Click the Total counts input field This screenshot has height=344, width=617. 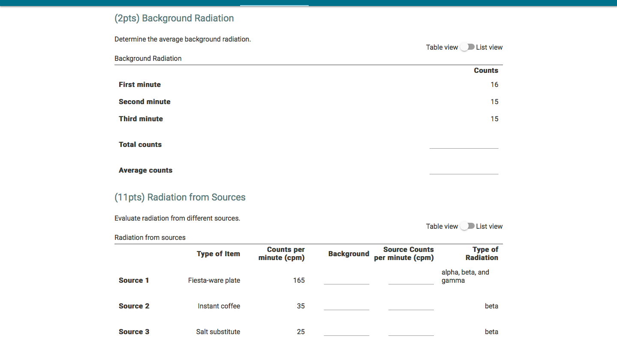tap(464, 144)
